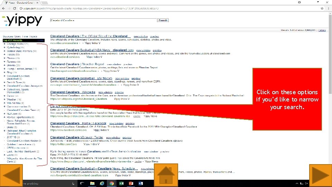The image size is (332, 187).
Task: Switch to Chrome in the taskbar
Action: (112, 184)
